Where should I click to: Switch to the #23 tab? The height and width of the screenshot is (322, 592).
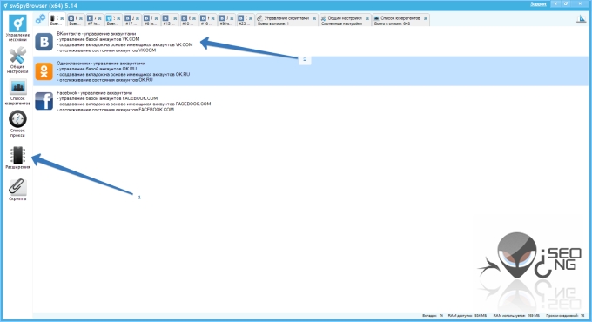246,20
